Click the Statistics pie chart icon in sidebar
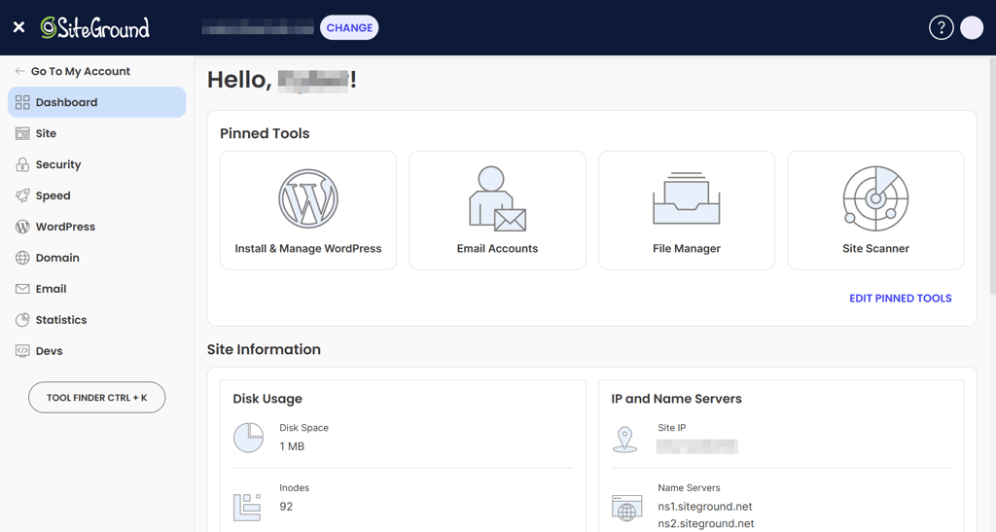The image size is (996, 532). (22, 320)
